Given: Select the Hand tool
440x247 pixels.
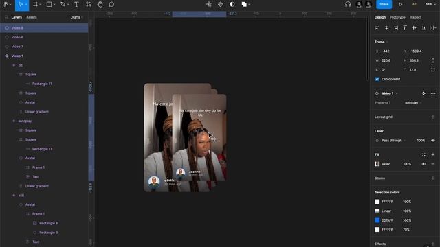Looking at the screenshot, I should pyautogui.click(x=100, y=5).
